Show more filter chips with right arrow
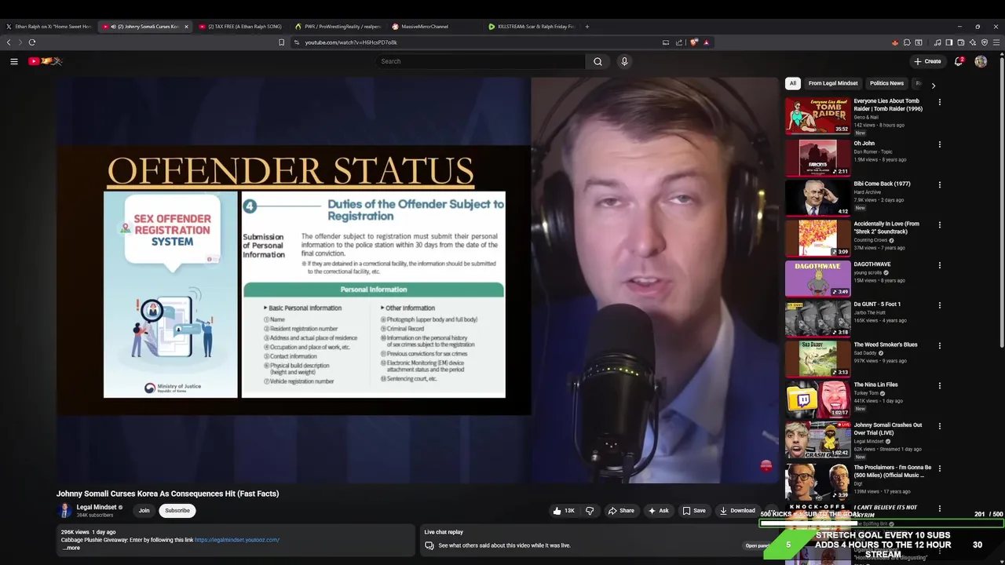The image size is (1005, 565). [x=934, y=85]
